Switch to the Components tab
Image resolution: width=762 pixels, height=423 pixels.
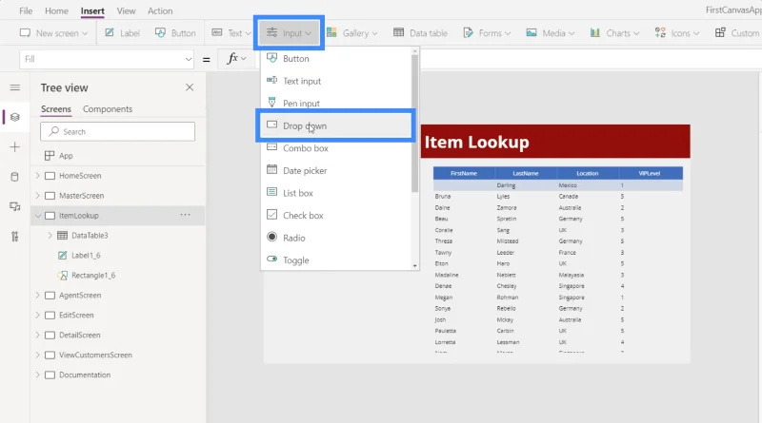coord(108,109)
